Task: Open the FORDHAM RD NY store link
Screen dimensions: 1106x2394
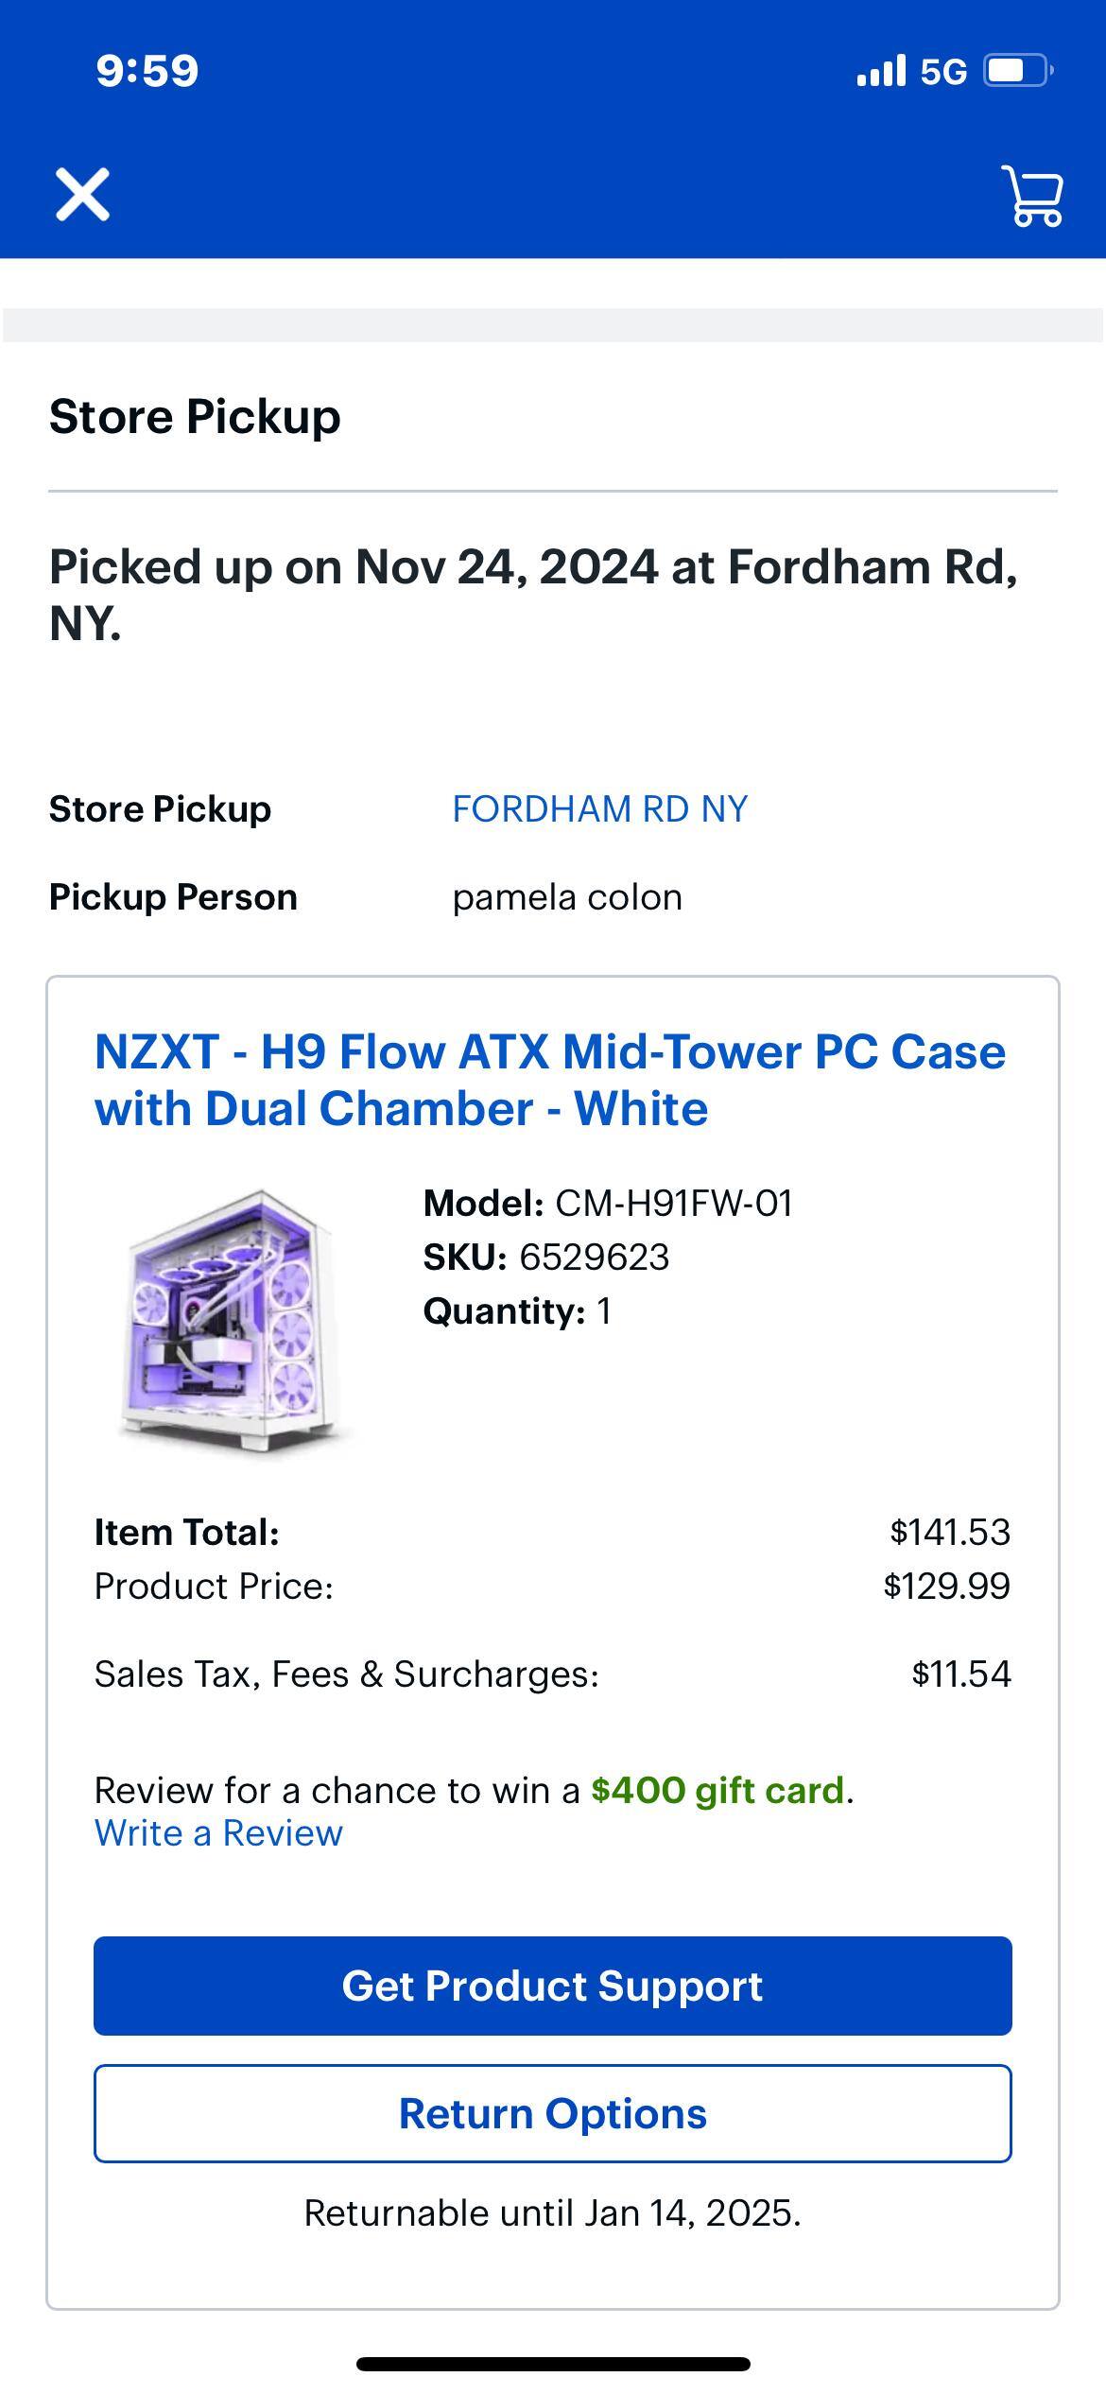Action: pyautogui.click(x=599, y=809)
